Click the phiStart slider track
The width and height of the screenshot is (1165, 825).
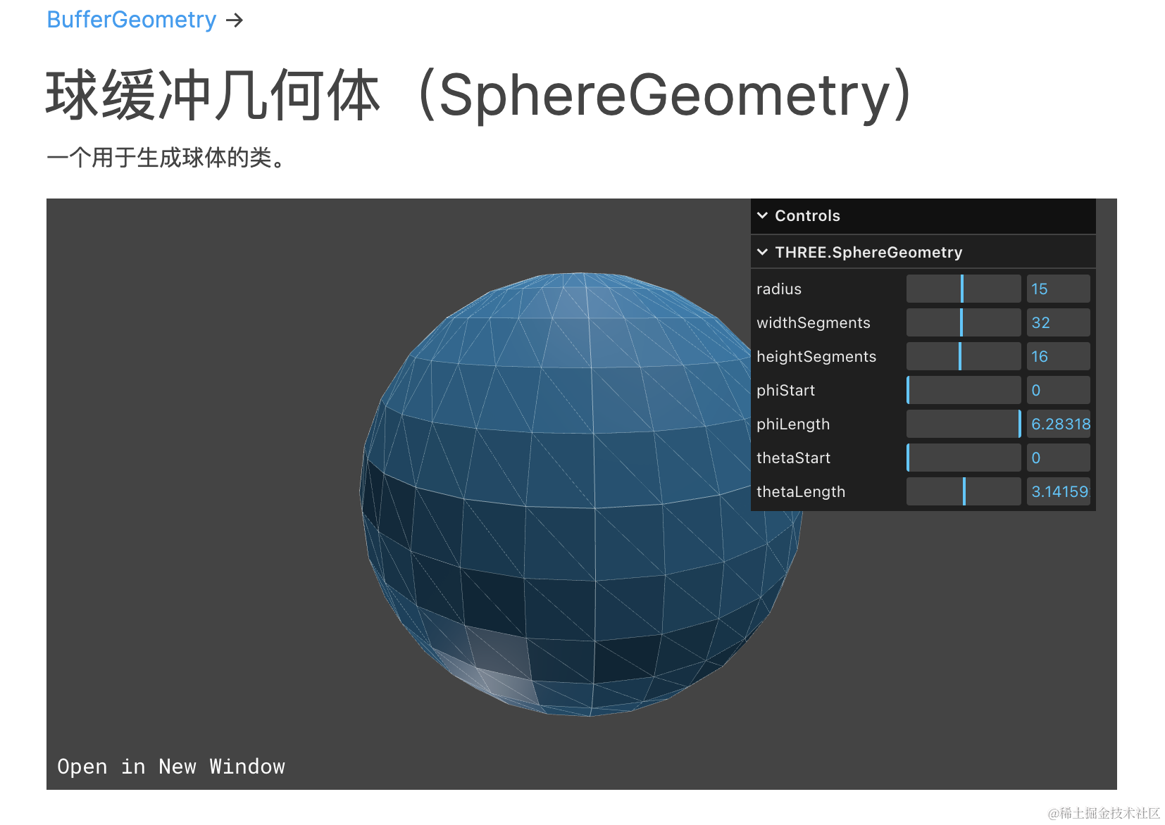[964, 390]
